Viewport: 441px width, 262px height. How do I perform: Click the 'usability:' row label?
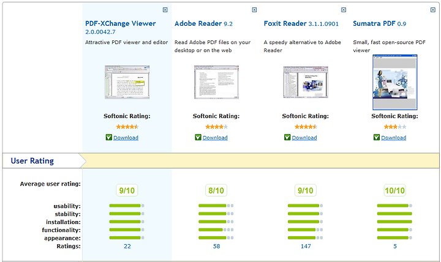point(67,206)
